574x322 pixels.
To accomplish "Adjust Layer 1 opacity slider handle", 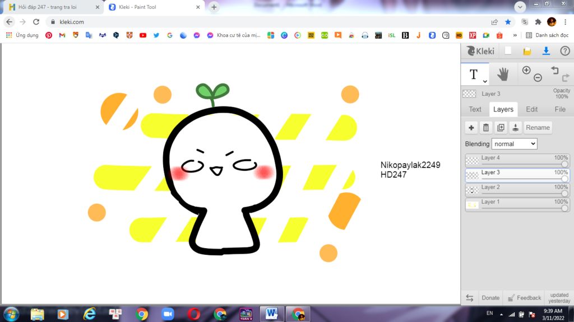I will 564,208.
